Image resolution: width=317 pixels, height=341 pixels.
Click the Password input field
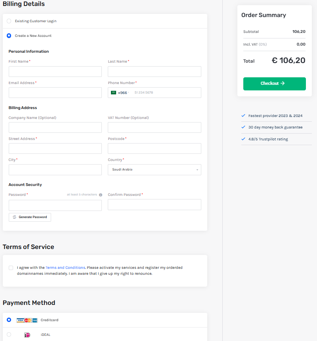(x=55, y=205)
